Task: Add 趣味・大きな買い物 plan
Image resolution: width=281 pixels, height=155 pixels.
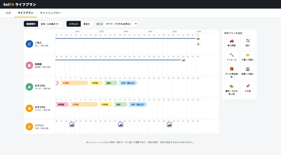Action: [x=231, y=89]
